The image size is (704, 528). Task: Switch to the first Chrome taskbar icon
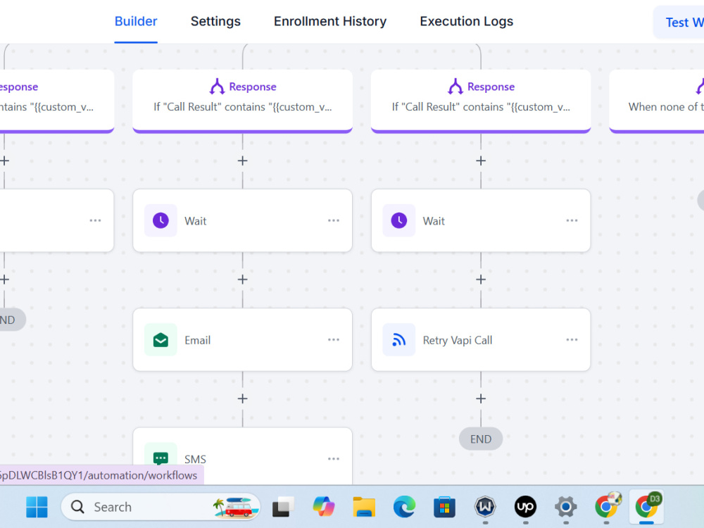[607, 507]
